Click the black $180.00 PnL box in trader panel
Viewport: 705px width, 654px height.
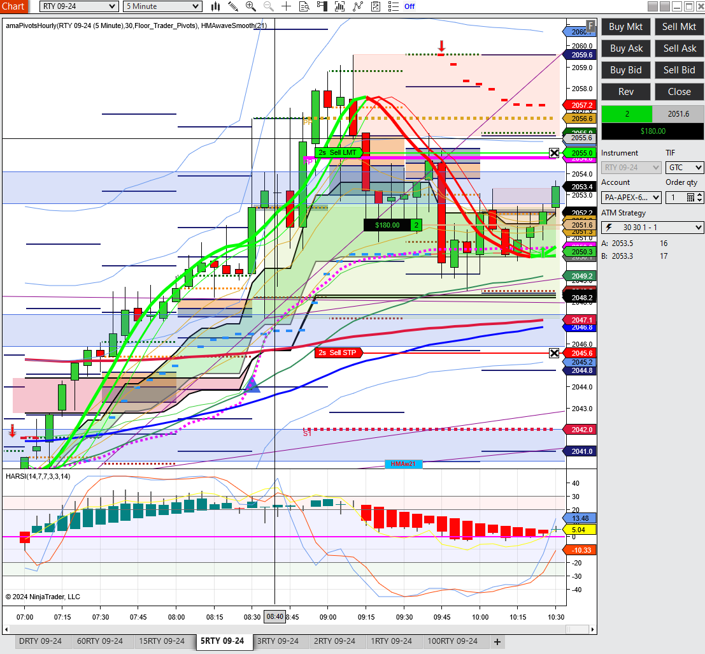pyautogui.click(x=652, y=131)
